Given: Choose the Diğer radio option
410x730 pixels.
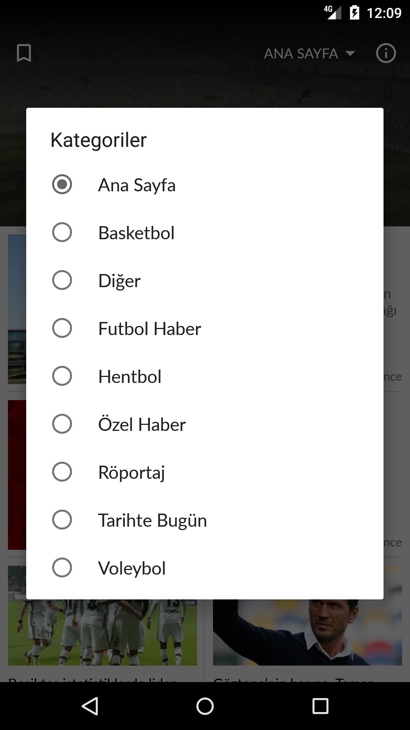Looking at the screenshot, I should click(62, 280).
